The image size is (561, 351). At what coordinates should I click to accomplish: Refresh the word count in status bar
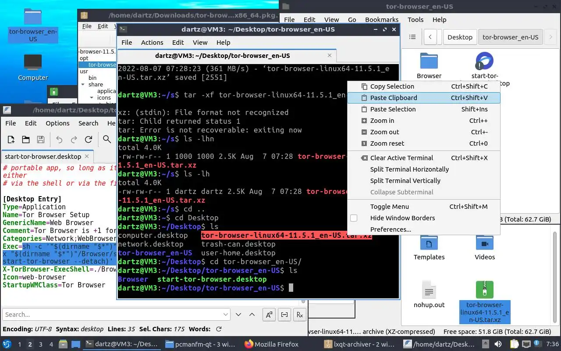pos(219,329)
